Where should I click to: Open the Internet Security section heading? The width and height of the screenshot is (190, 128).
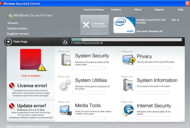pos(154,106)
